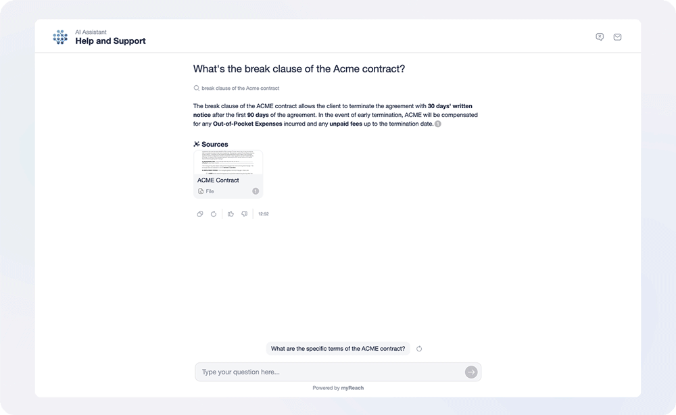Open the email contact icon
Image resolution: width=676 pixels, height=415 pixels.
[617, 36]
